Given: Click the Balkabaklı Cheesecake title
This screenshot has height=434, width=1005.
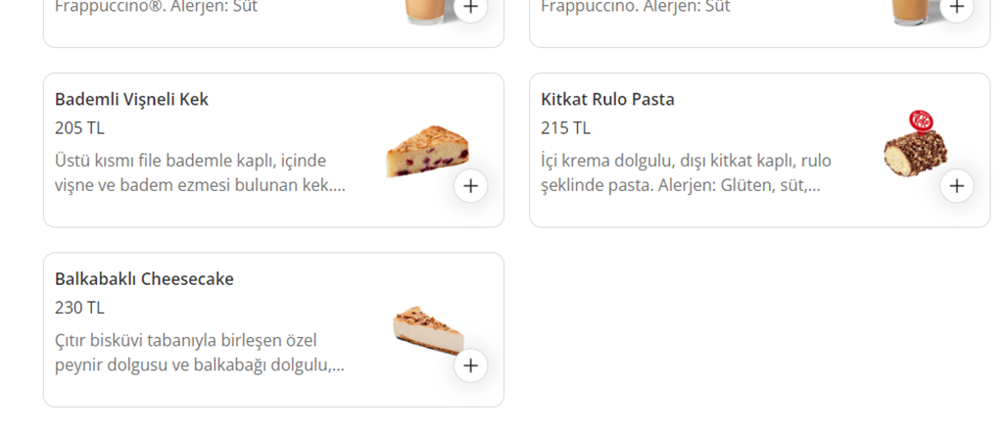Looking at the screenshot, I should pos(144,279).
